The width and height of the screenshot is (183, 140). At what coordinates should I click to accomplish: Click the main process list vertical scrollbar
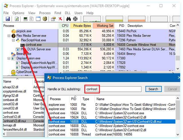(178, 47)
